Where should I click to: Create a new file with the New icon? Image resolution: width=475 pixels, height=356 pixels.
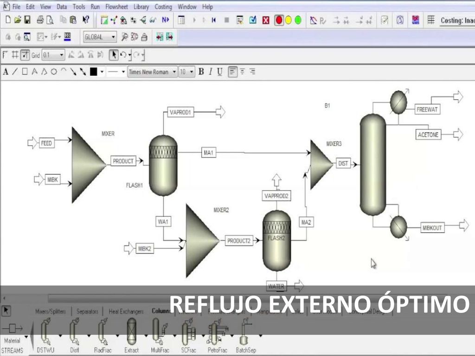coord(8,20)
